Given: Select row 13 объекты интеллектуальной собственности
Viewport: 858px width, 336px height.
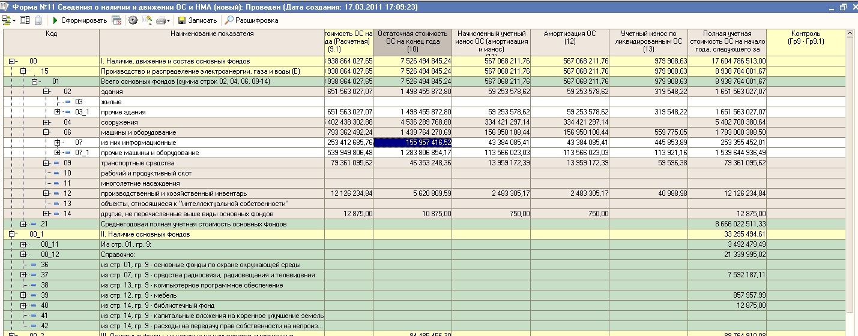Looking at the screenshot, I should tap(424, 204).
